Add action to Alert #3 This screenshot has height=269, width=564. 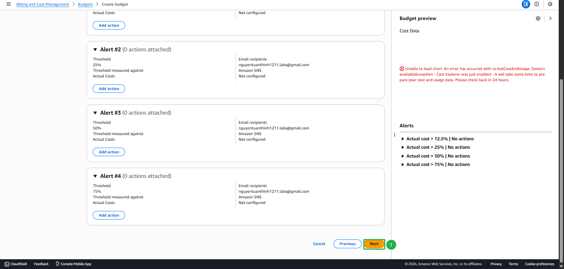(x=109, y=152)
